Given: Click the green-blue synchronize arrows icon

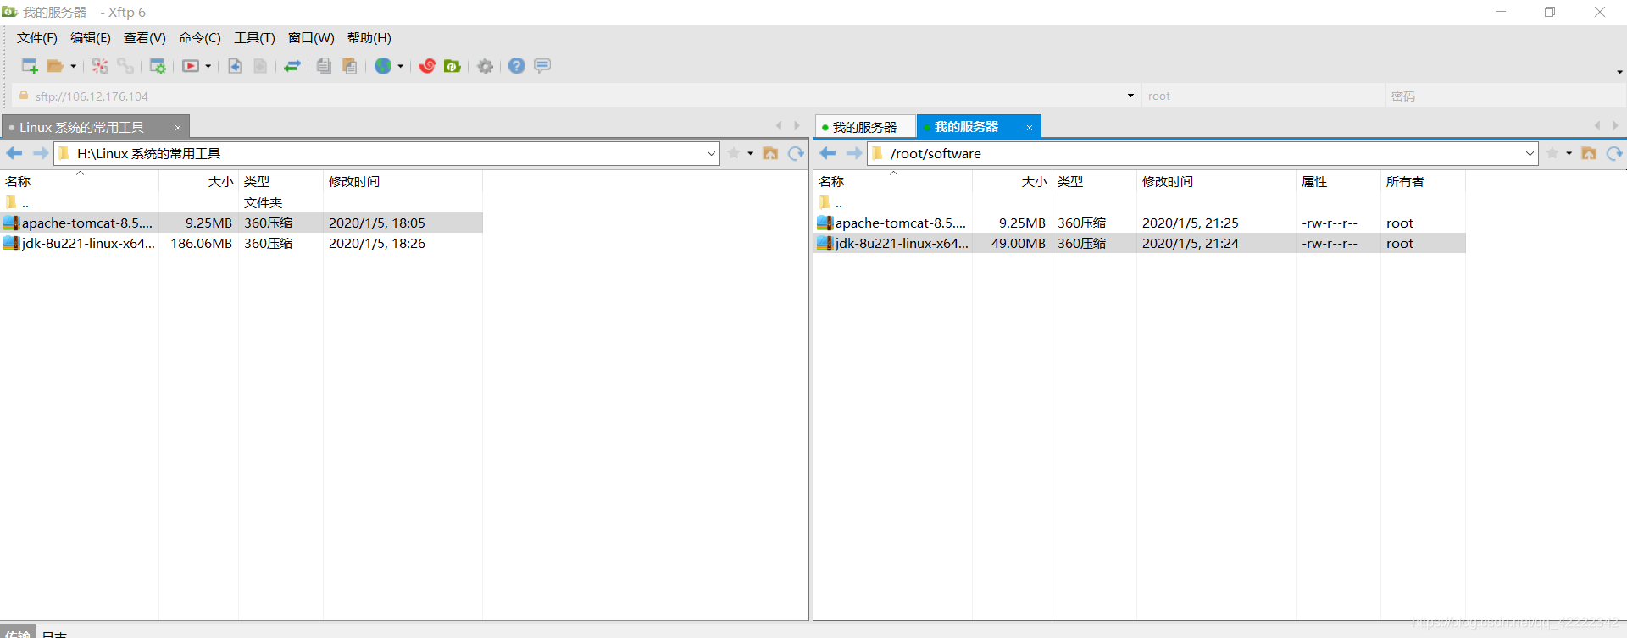Looking at the screenshot, I should coord(292,66).
